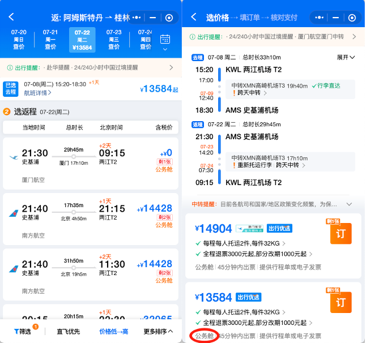The width and height of the screenshot is (366, 343).
Task: Select China Southern 21:40 flight arriving 11:30
Action: 91,275
